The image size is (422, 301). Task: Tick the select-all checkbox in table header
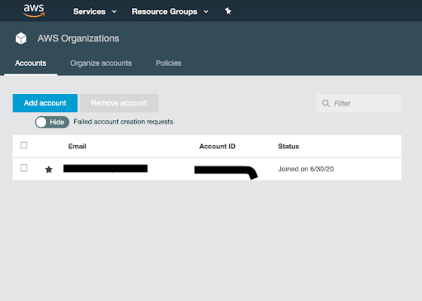(24, 145)
